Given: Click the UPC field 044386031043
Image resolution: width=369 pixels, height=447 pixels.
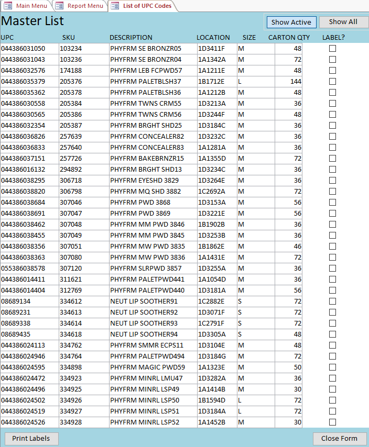Looking at the screenshot, I should click(x=29, y=60).
